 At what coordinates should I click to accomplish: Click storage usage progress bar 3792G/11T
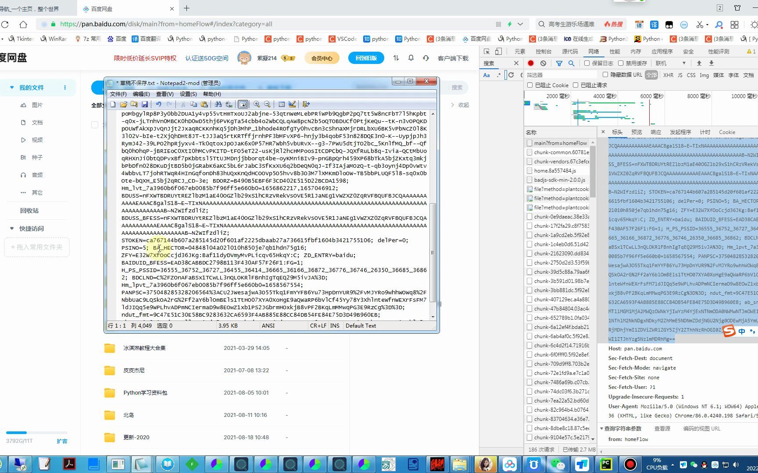pos(37,433)
